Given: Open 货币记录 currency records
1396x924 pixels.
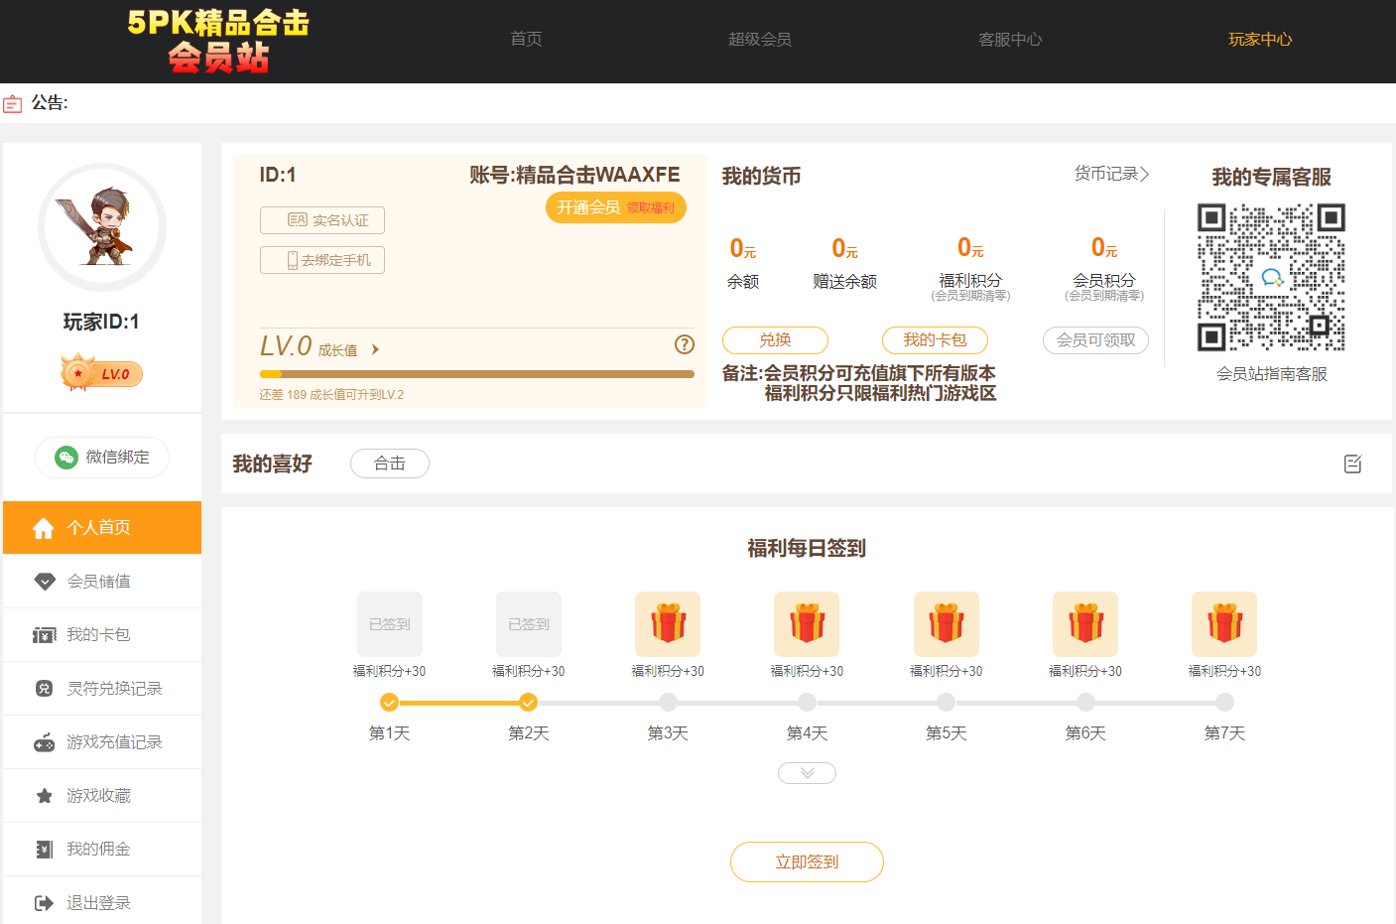Looking at the screenshot, I should [x=1111, y=174].
